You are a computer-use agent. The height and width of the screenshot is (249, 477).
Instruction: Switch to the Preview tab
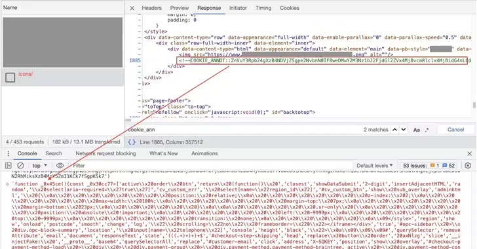click(179, 8)
